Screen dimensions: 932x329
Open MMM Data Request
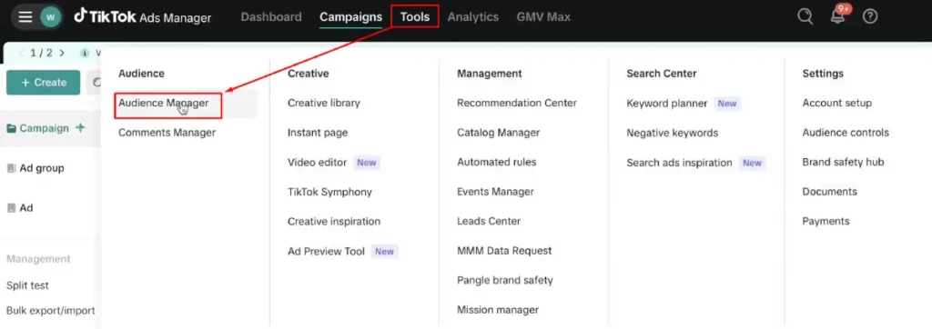pyautogui.click(x=504, y=251)
